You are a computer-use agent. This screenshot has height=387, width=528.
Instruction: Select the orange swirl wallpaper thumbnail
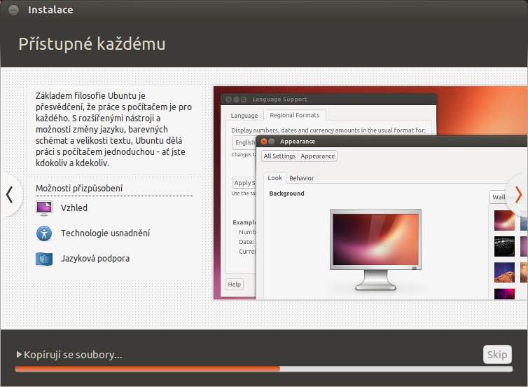[x=504, y=220]
